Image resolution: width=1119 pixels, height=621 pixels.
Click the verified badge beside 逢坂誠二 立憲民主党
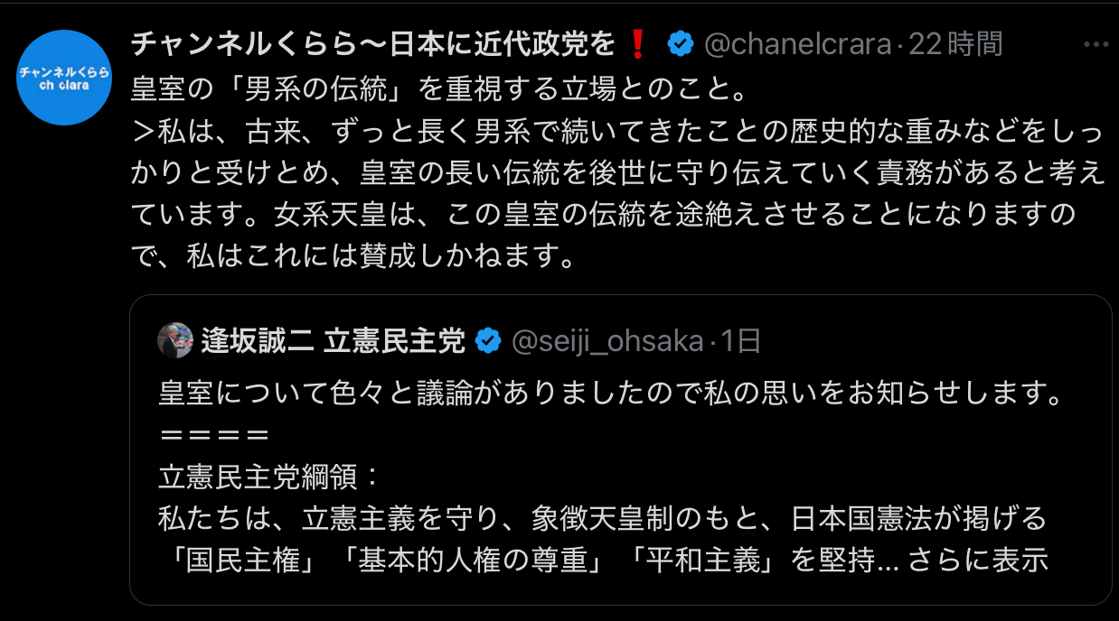488,340
